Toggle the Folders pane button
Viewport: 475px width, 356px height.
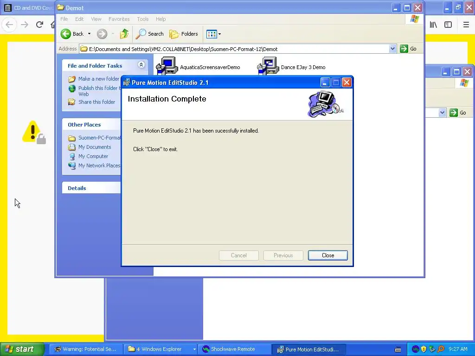pos(184,34)
